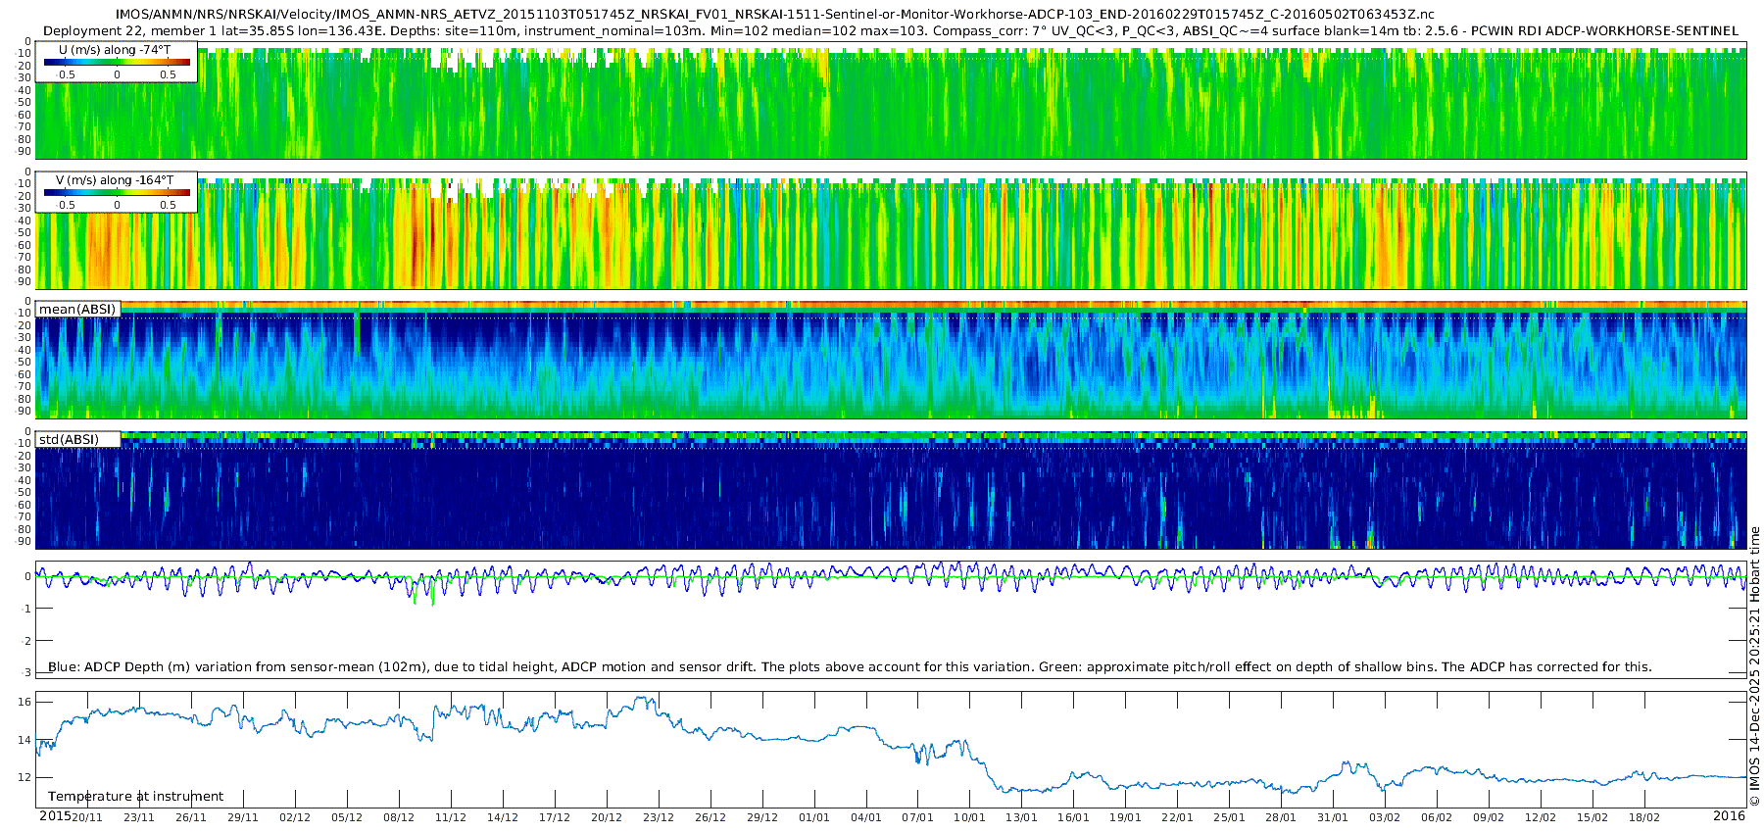Viewport: 1764px width, 833px height.
Task: Select the 20/11 date tick label
Action: (86, 817)
